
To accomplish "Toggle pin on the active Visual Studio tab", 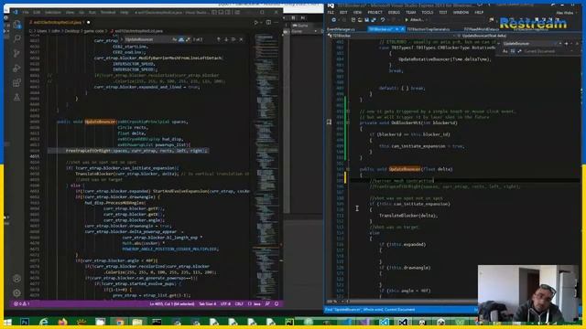I will coord(396,29).
